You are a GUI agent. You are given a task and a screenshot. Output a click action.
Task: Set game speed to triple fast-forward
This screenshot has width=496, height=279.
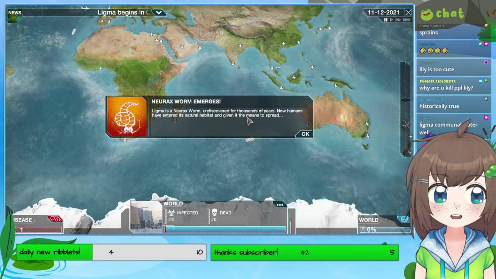406,20
